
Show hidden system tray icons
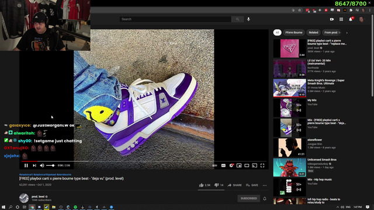[x=338, y=207]
